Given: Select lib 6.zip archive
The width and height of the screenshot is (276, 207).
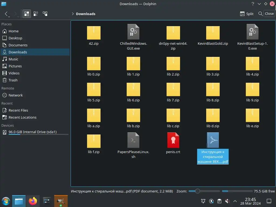Looking at the screenshot, I should pos(133,89).
